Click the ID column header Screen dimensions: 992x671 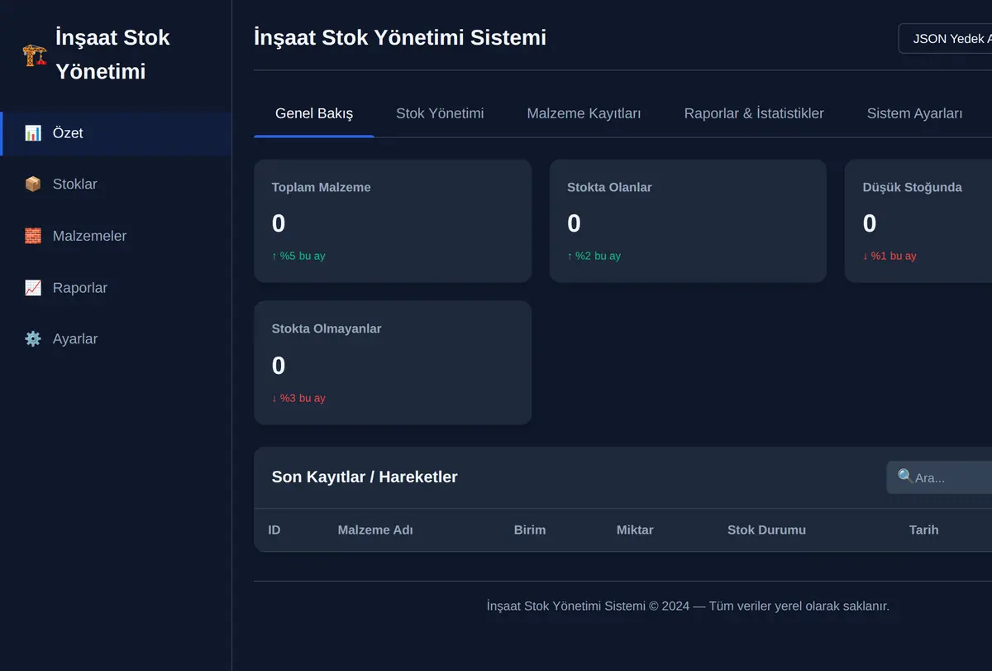coord(274,530)
